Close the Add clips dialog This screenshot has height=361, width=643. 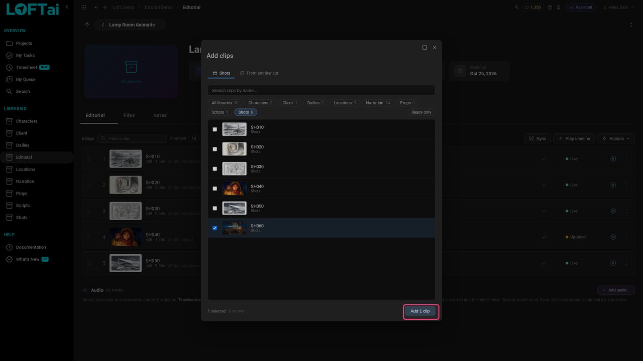point(435,48)
